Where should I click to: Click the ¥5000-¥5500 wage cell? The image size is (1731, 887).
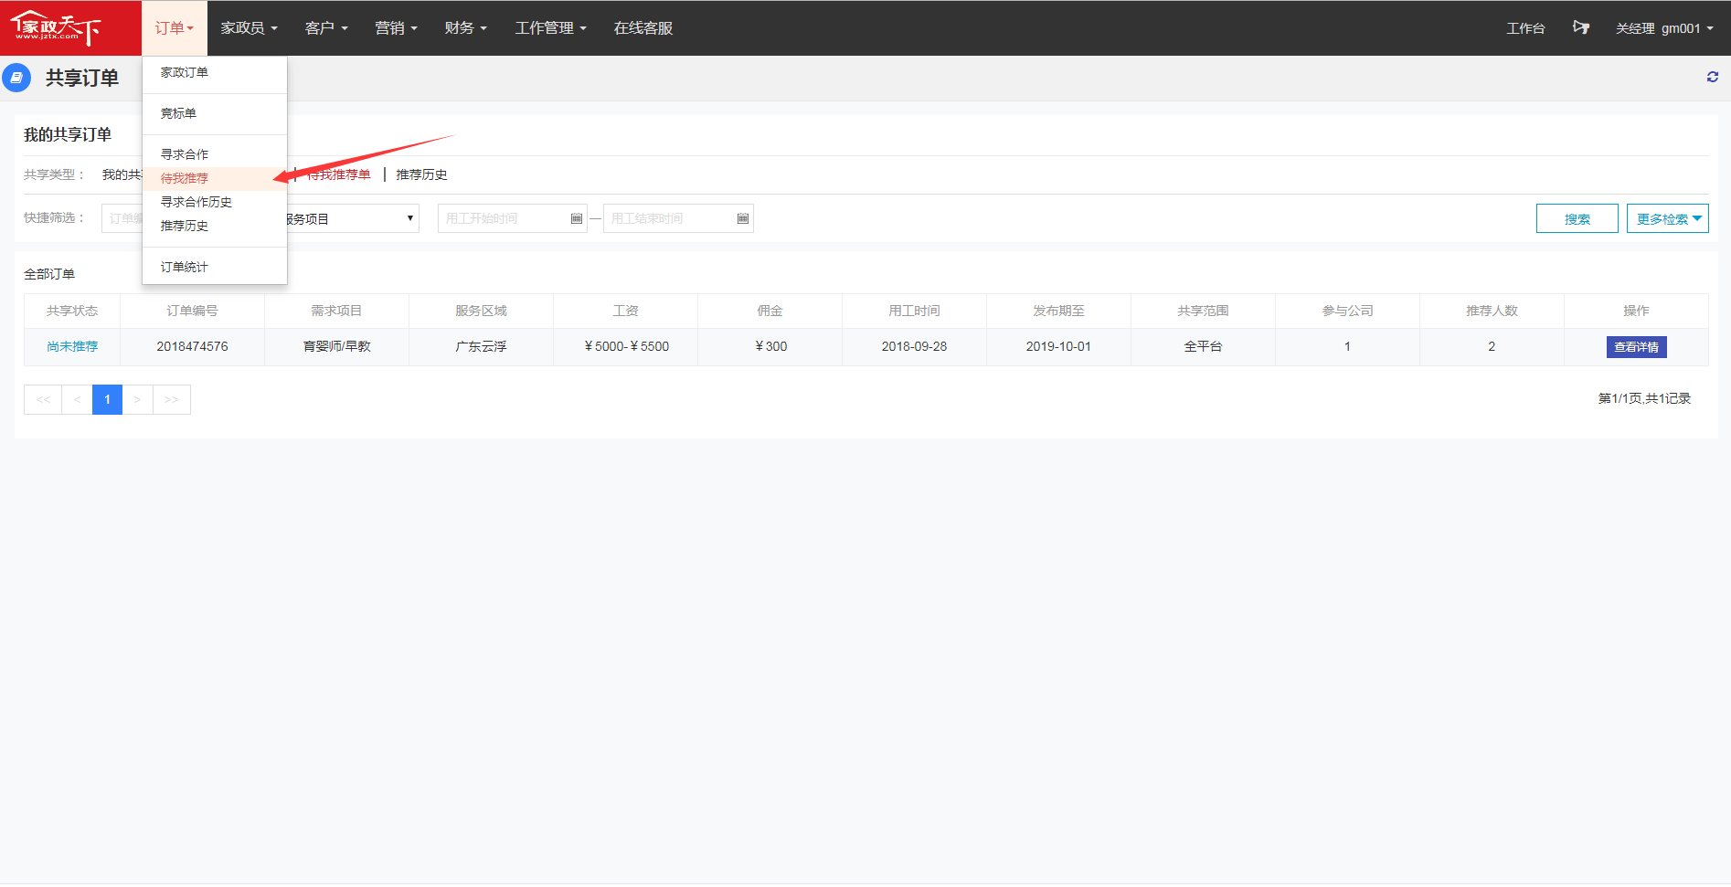point(626,346)
